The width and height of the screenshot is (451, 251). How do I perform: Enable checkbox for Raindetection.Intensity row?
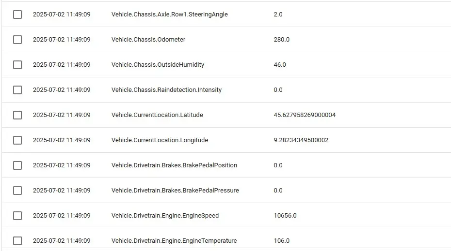(17, 90)
